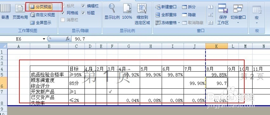Click the Name Box showing K6
270x115 pixels.
click(x=19, y=39)
